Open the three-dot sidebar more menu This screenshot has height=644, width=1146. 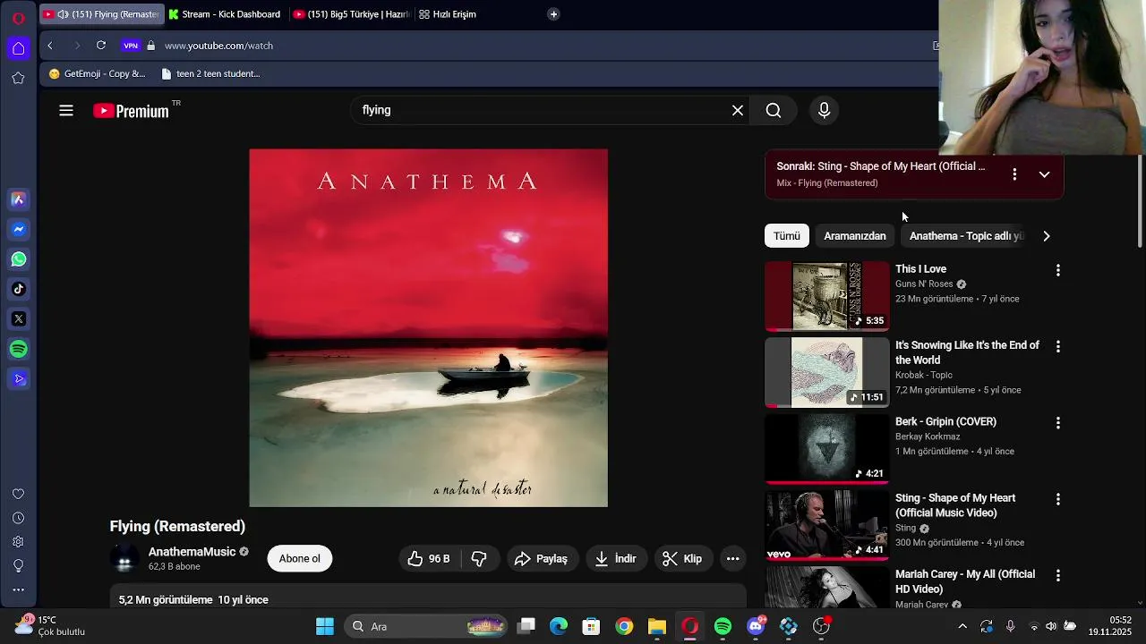tap(18, 589)
